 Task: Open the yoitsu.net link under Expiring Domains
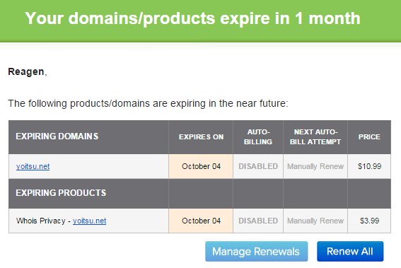33,166
